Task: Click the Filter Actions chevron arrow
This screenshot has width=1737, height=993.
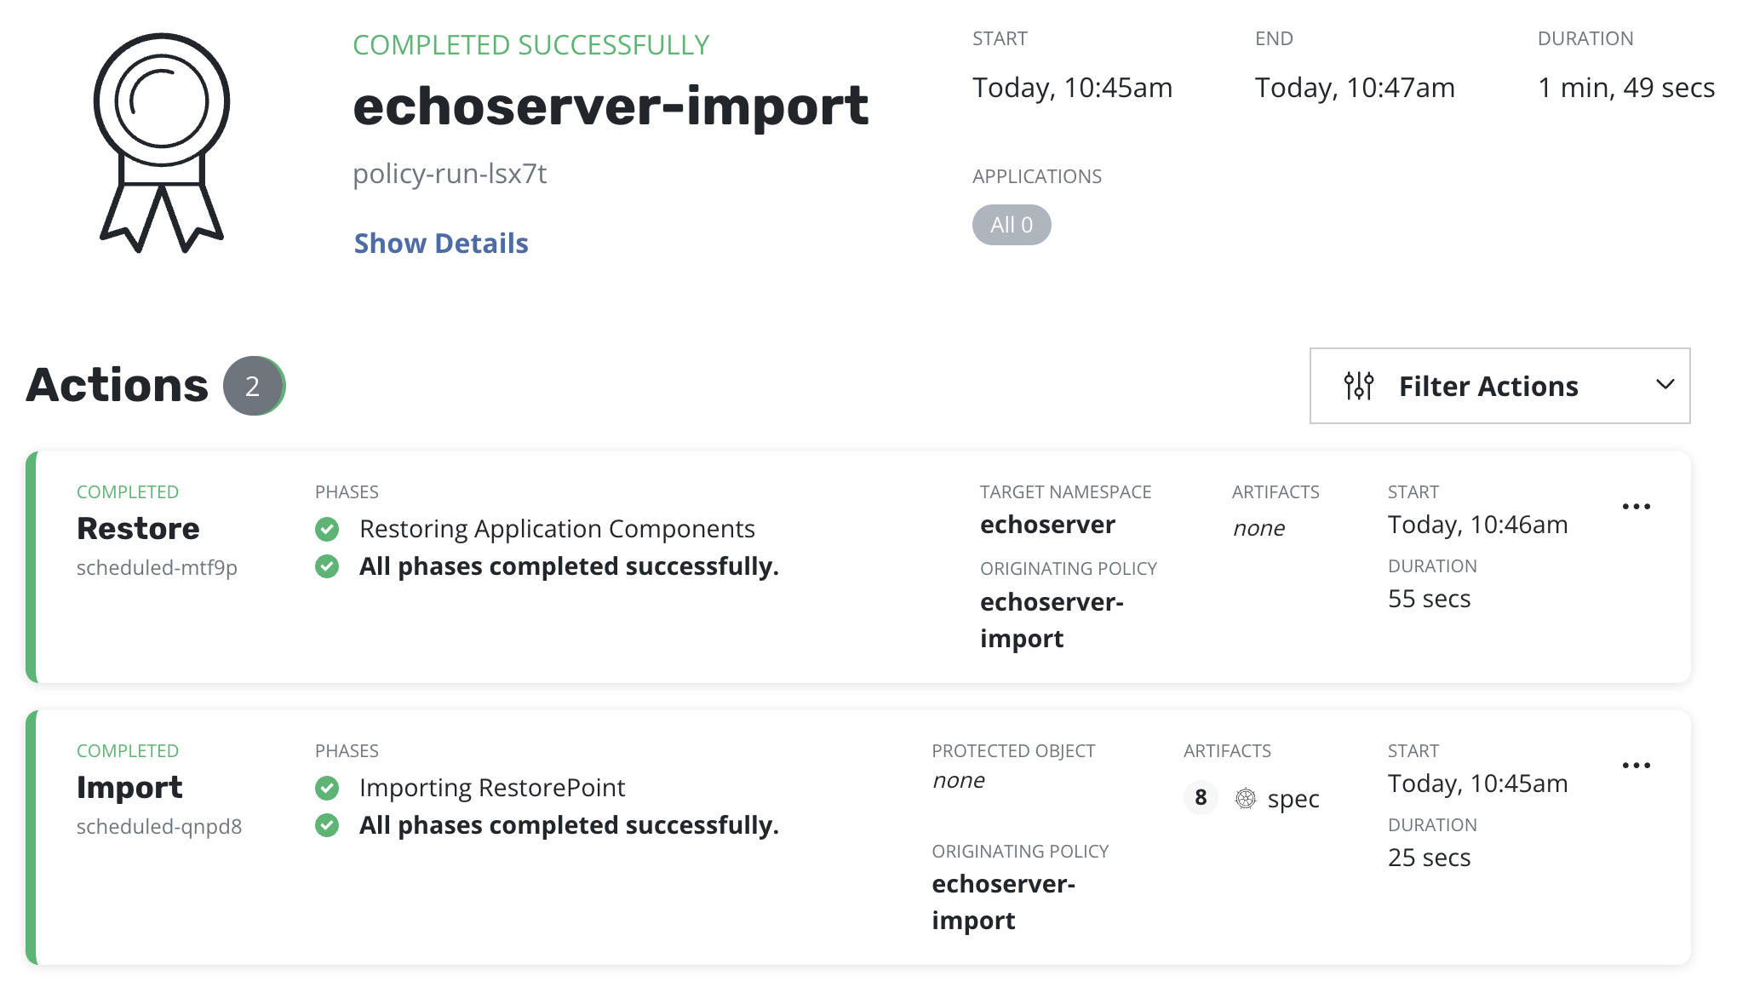Action: tap(1665, 385)
